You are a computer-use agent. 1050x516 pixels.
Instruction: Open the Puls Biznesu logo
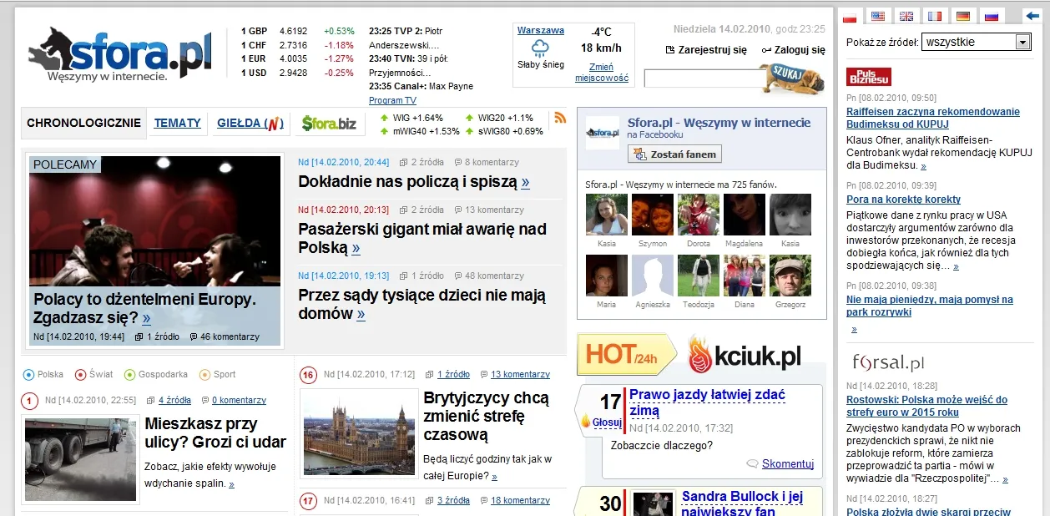[x=869, y=77]
